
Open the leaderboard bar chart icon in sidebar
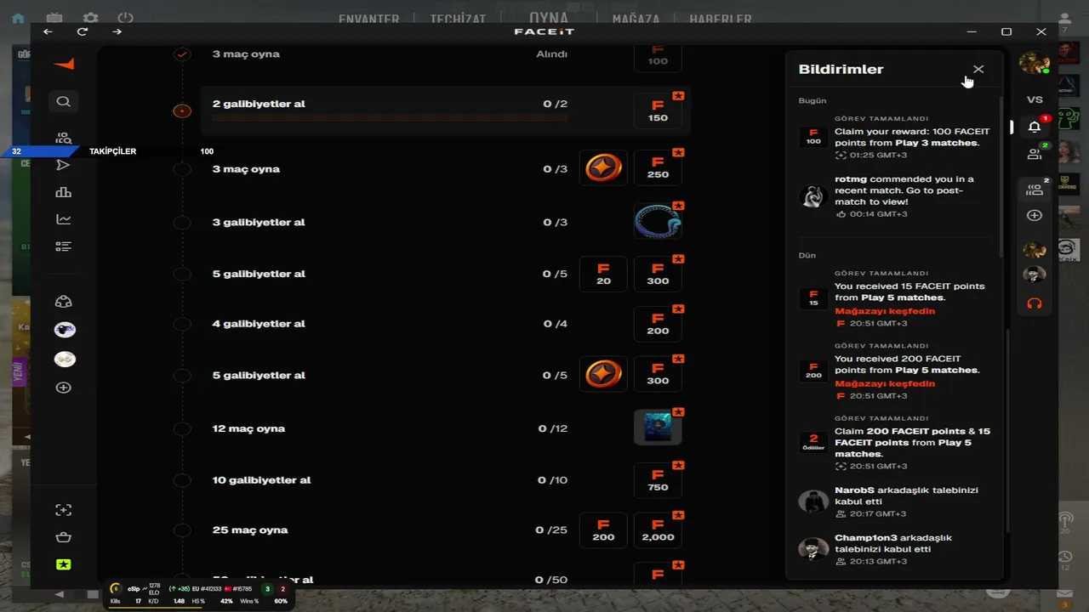[63, 192]
